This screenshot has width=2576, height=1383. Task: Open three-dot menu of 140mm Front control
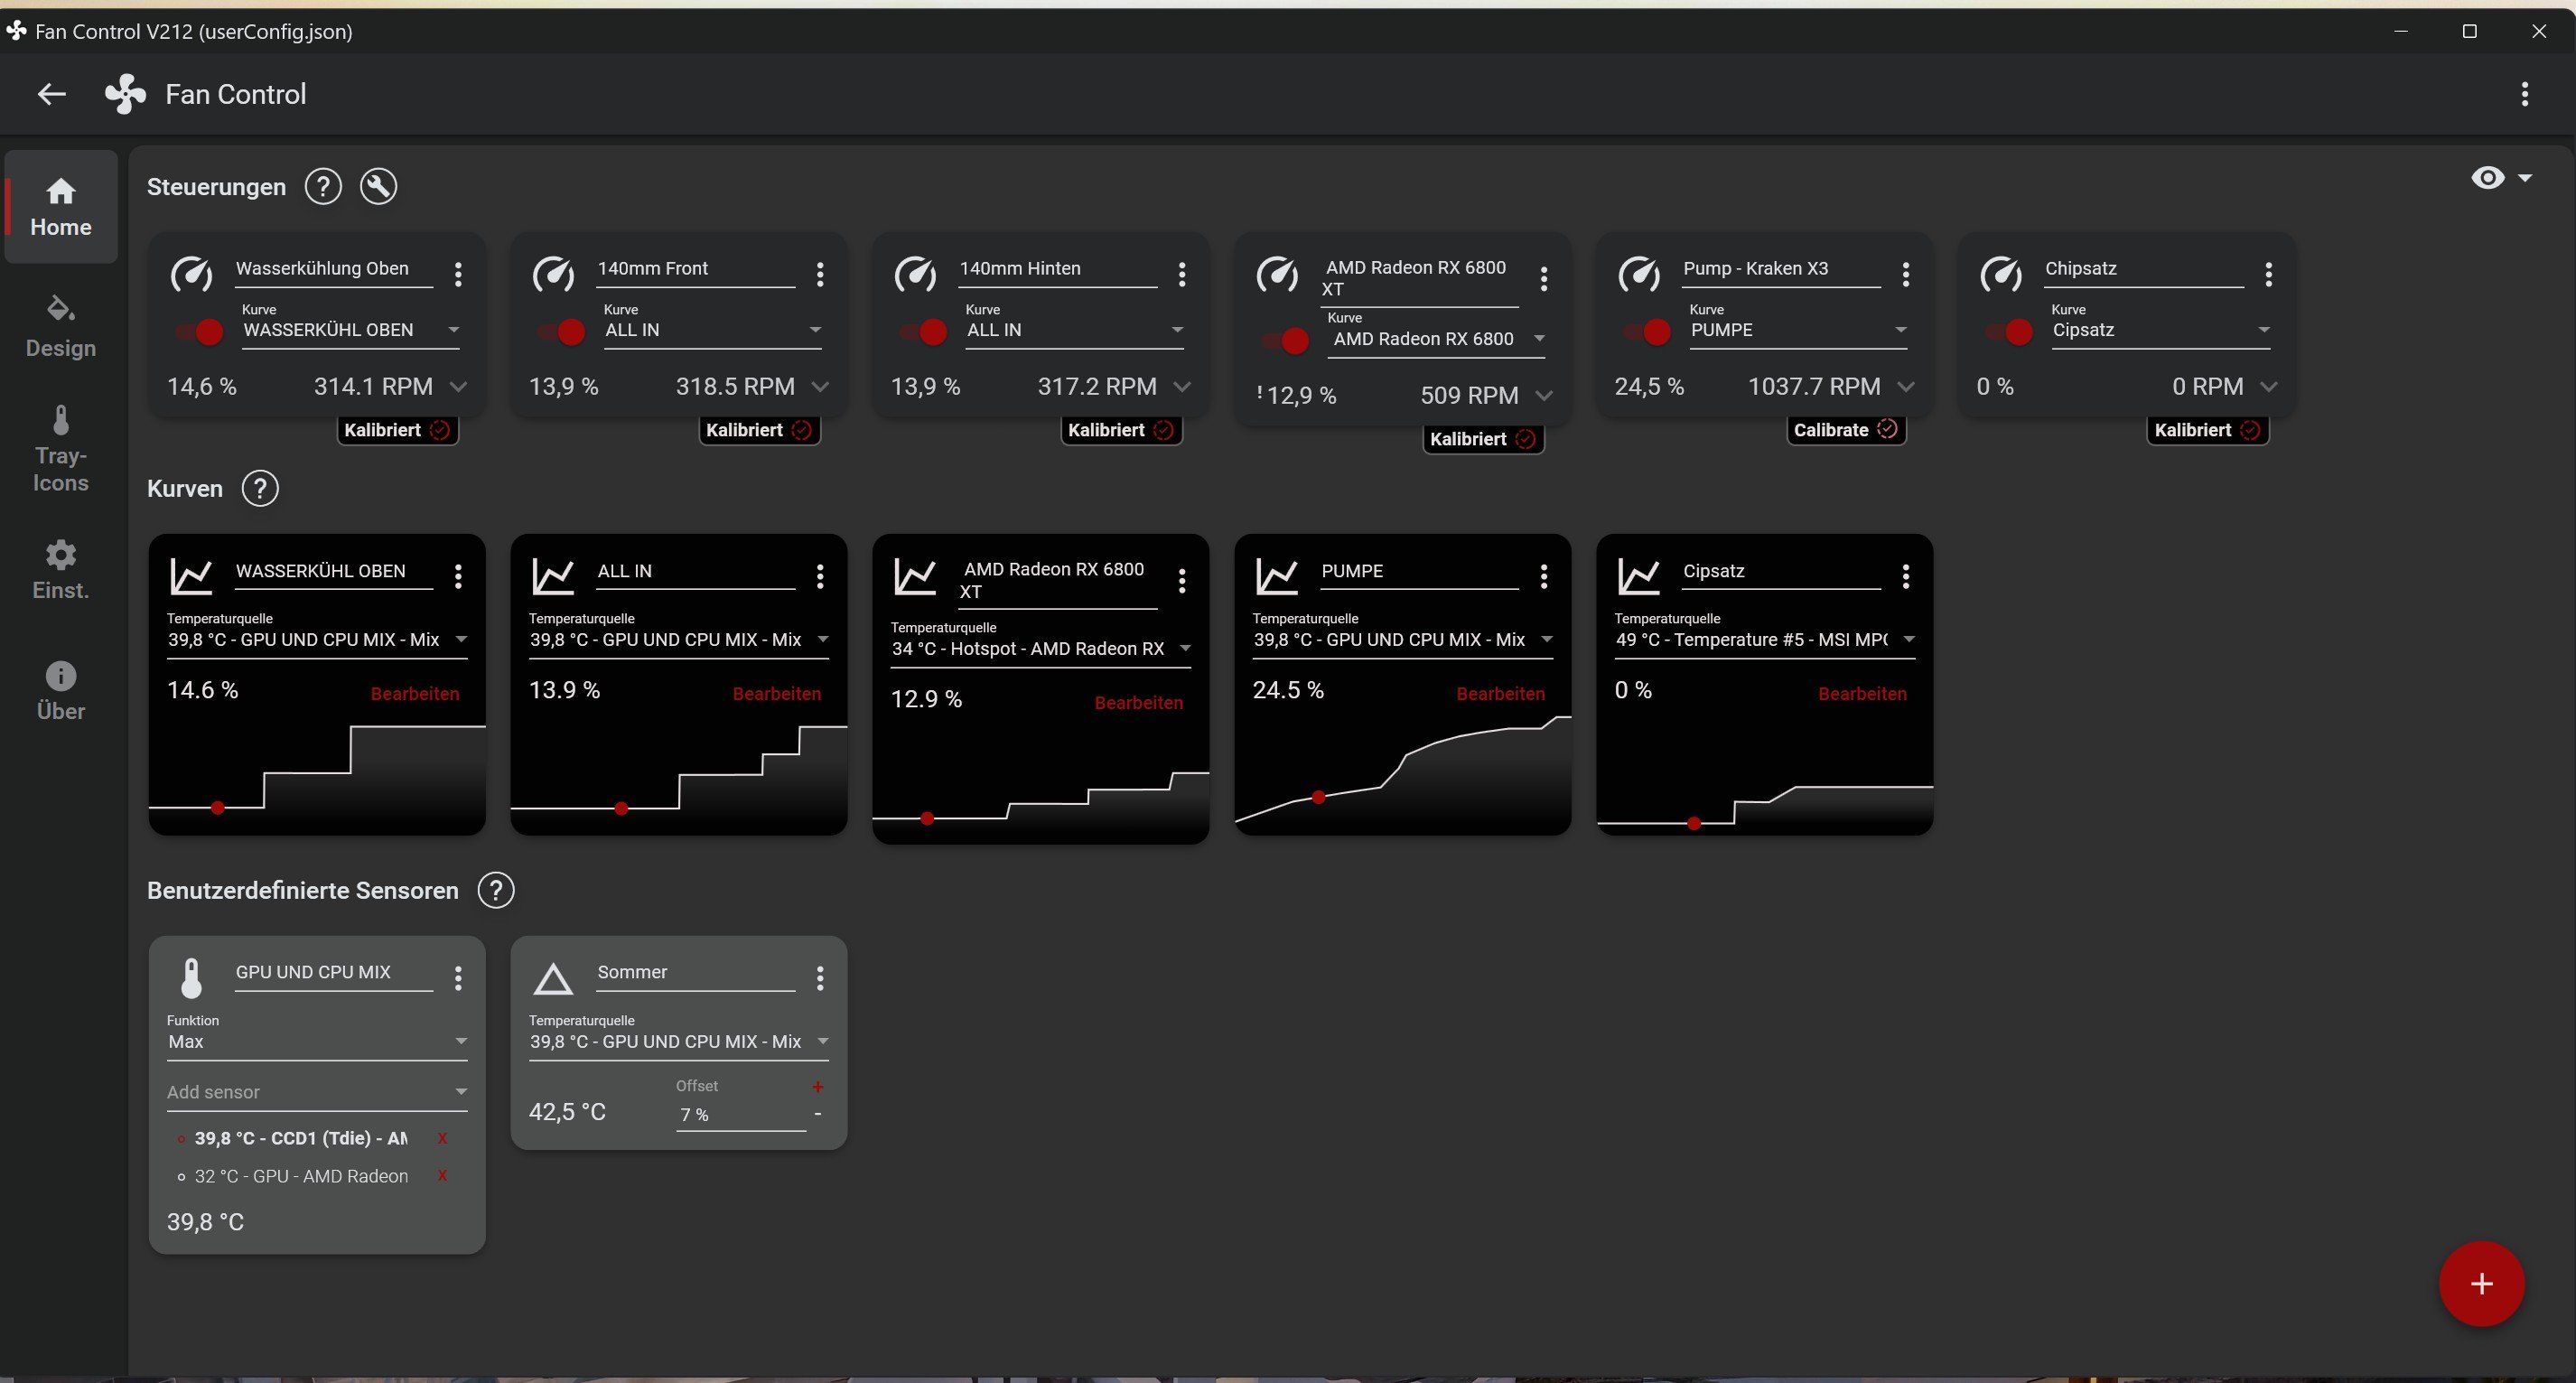coord(820,274)
